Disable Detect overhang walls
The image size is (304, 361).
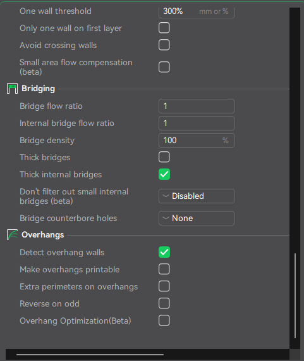[164, 252]
